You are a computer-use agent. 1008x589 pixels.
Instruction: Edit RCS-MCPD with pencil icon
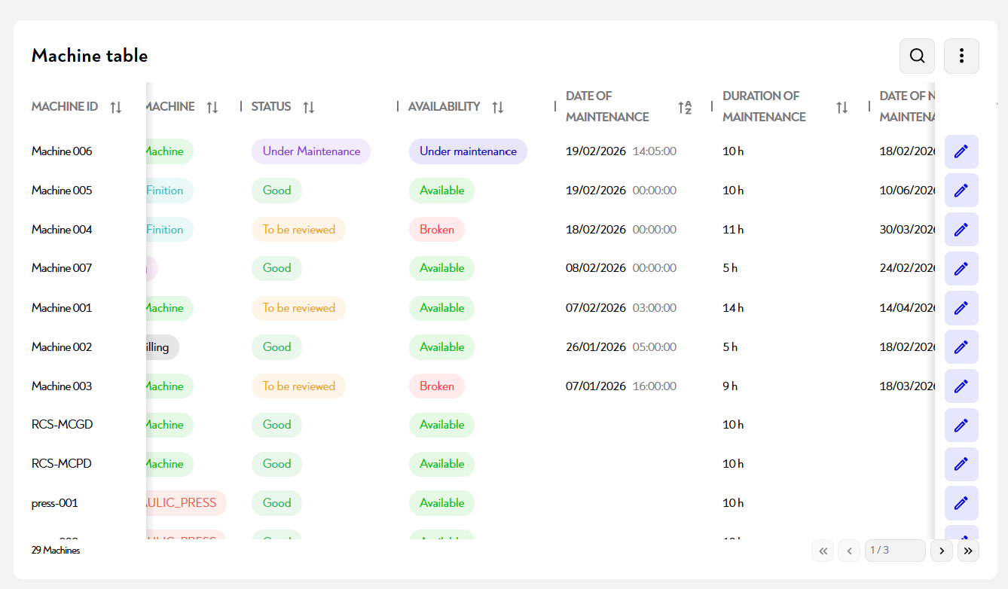tap(961, 464)
